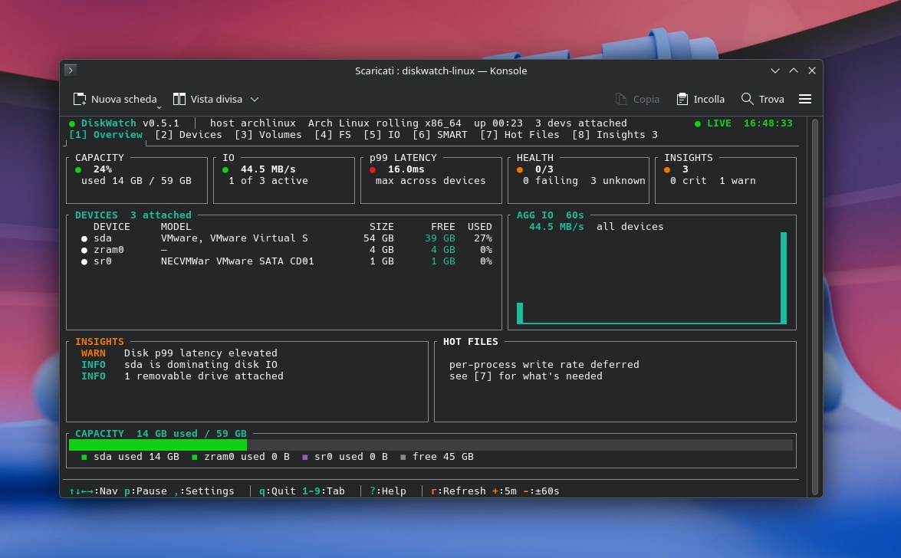Switch to the [1] Overview tab
Image resolution: width=901 pixels, height=558 pixels.
point(106,134)
